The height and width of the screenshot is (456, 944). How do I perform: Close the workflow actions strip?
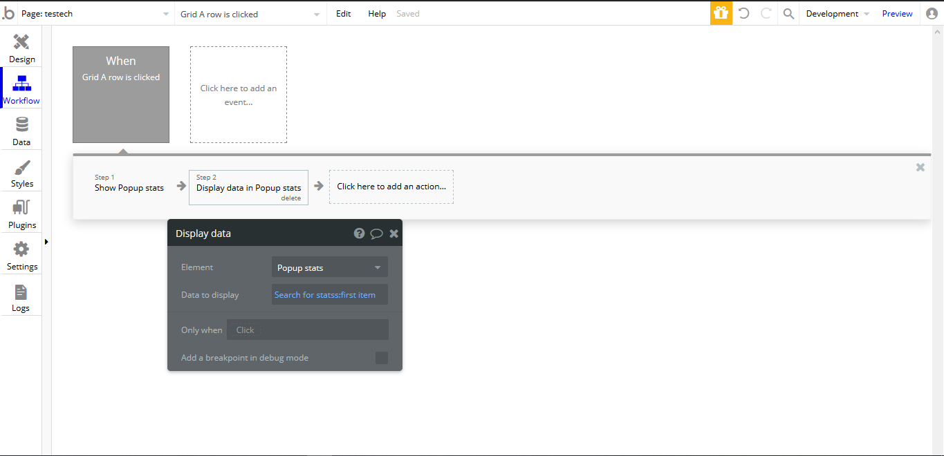click(920, 167)
